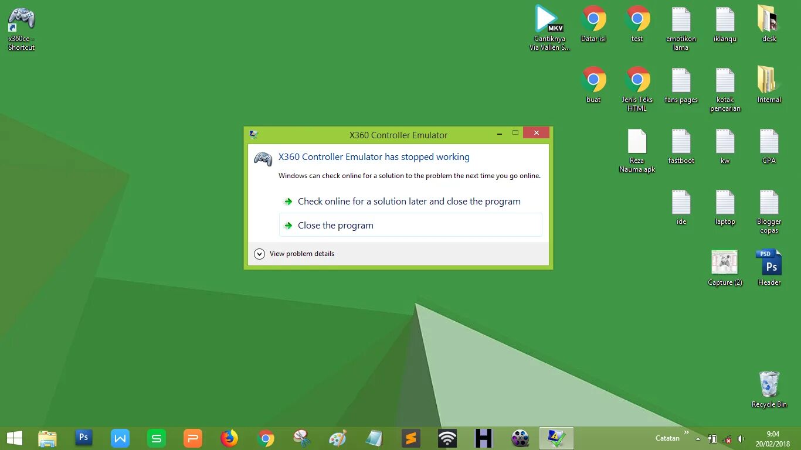This screenshot has height=450, width=801.
Task: Open the H app on the taskbar
Action: (x=484, y=438)
